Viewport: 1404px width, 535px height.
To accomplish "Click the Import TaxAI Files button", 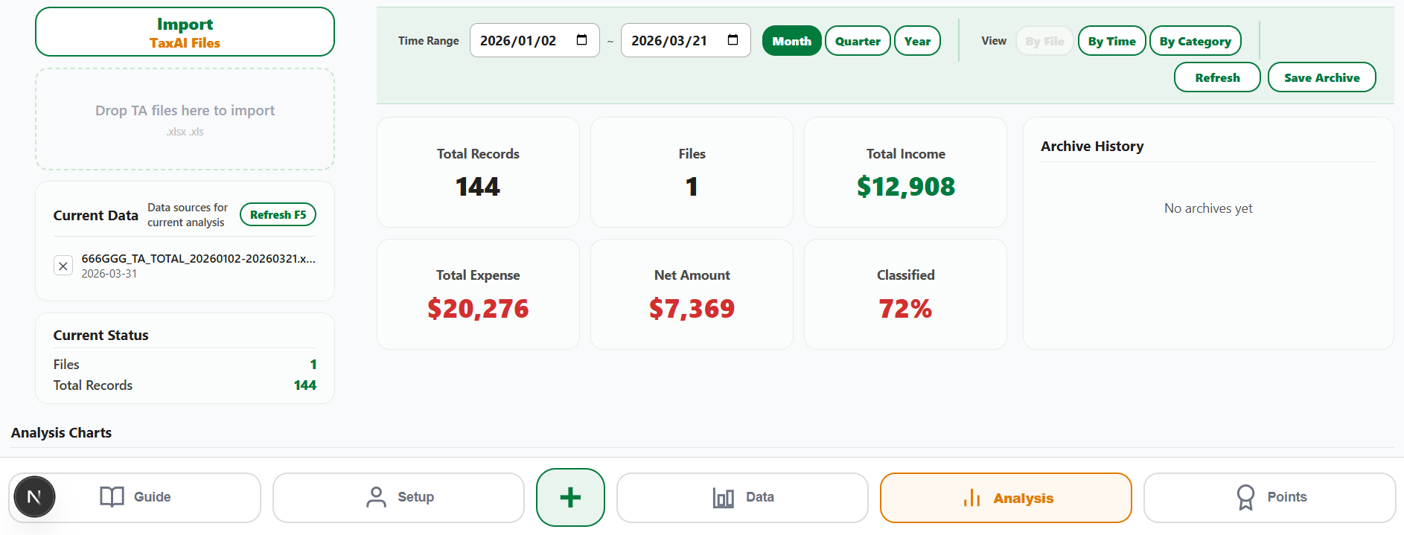I will click(x=185, y=32).
